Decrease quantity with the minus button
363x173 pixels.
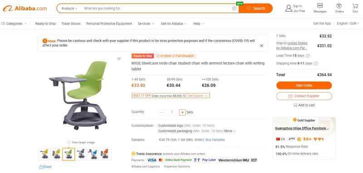pos(162,112)
